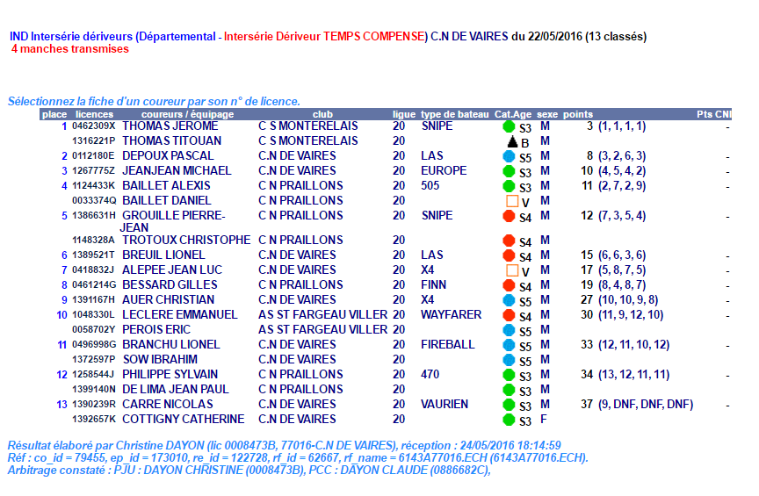Image resolution: width=759 pixels, height=496 pixels.
Task: Click blue S5 category dot for DEPOUX PASCAL
Action: pos(509,156)
